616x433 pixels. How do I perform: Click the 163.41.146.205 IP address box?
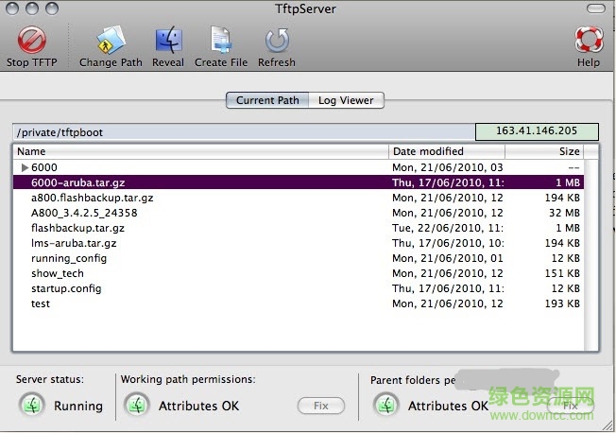(535, 131)
